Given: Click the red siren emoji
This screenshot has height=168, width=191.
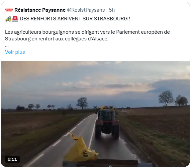Looking at the screenshot, I should [x=15, y=19].
